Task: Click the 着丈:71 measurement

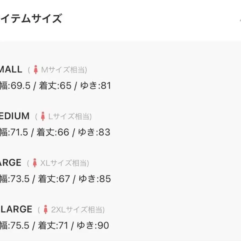Action: point(53,226)
